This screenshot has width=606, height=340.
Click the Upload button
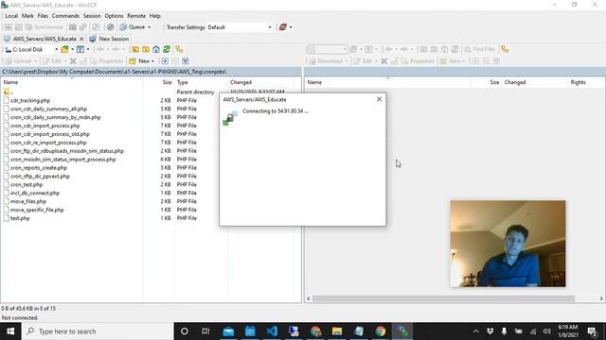pos(19,60)
